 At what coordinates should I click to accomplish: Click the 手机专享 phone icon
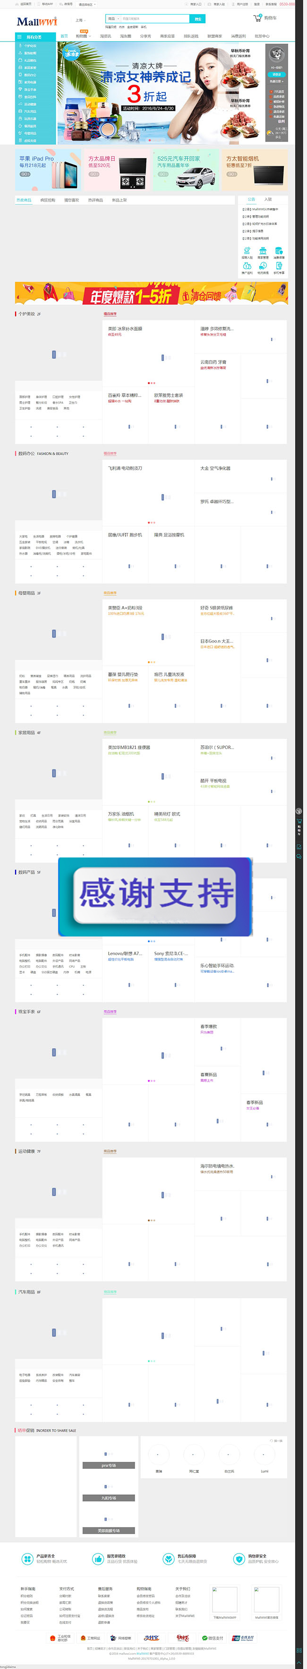click(279, 265)
